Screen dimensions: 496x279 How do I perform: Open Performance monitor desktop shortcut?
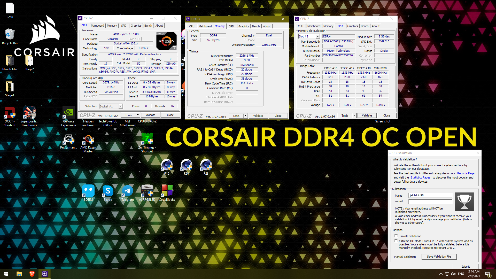click(x=68, y=142)
